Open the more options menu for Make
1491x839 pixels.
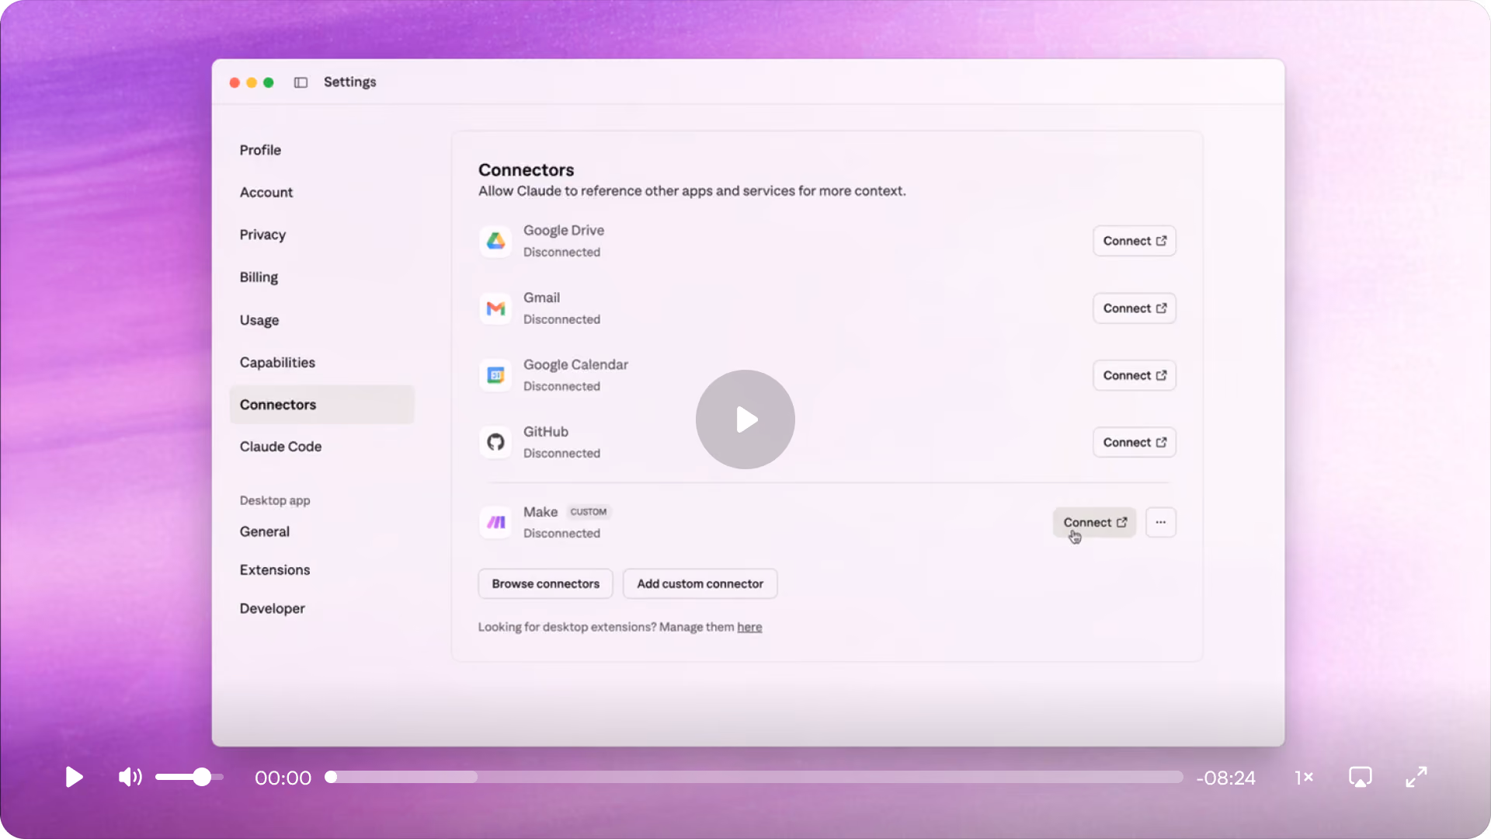(x=1160, y=522)
